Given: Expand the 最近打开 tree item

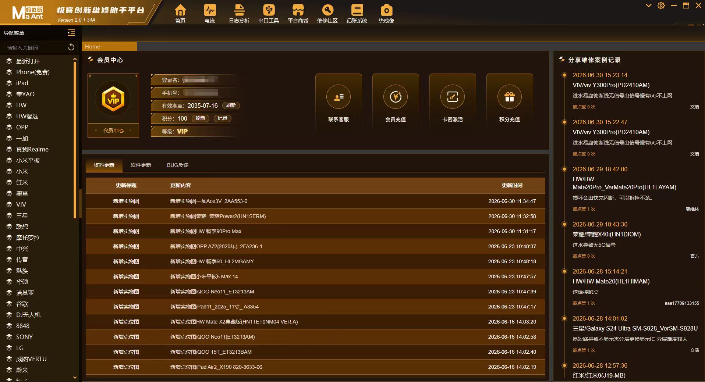Looking at the screenshot, I should point(28,61).
